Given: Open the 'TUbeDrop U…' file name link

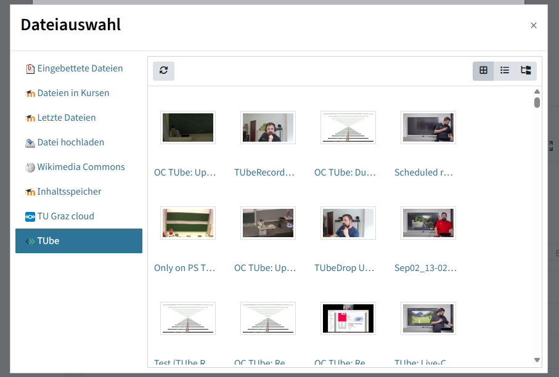Looking at the screenshot, I should pyautogui.click(x=344, y=268).
